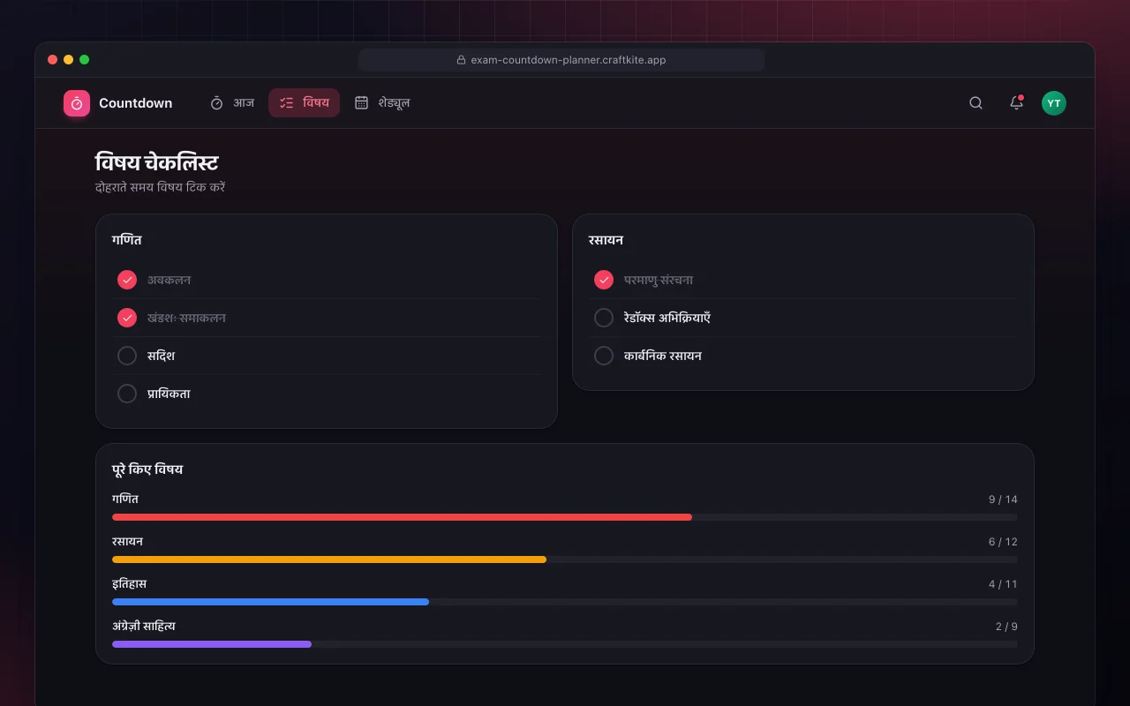Tick the सदिश checkbox
Screen dimensions: 1130x706
127,356
